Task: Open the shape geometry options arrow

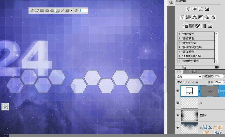Action: [71, 11]
